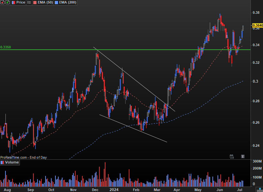This screenshot has width=263, height=192.
Task: Open the list icon next to the Price label
Action: point(29,2)
